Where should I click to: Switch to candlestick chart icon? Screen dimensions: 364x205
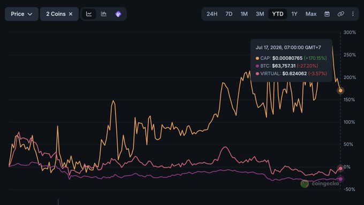(103, 14)
